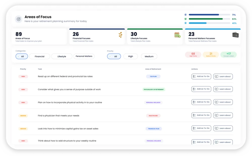The height and width of the screenshot is (156, 252).
Task: Learn about the capital gains tax task
Action: click(223, 128)
